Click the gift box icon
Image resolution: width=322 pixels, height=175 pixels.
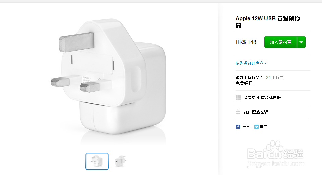[238, 112]
